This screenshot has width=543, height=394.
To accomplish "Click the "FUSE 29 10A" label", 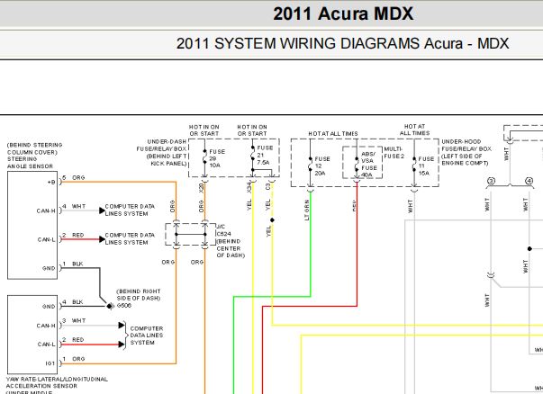I will pyautogui.click(x=217, y=158).
